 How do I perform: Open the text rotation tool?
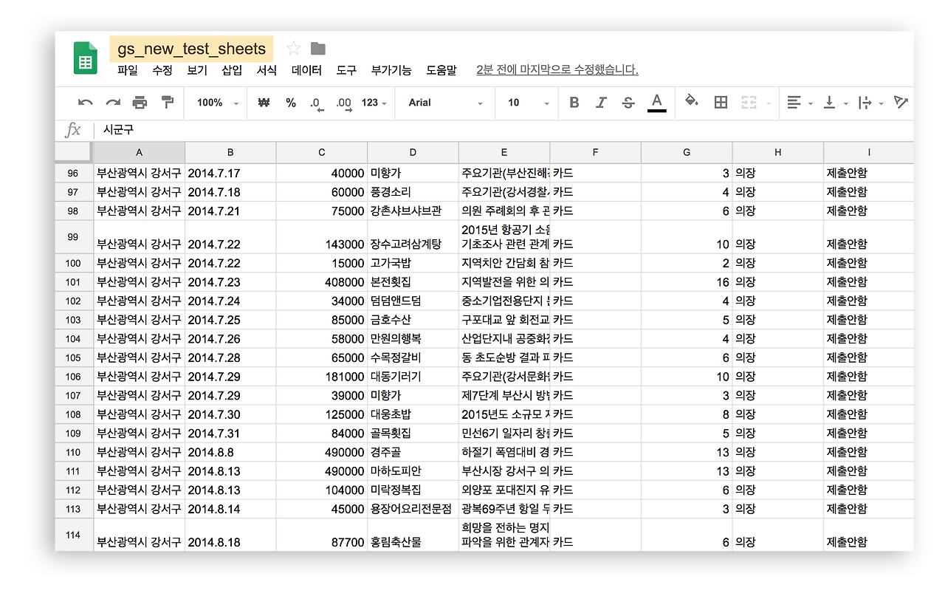pos(901,102)
